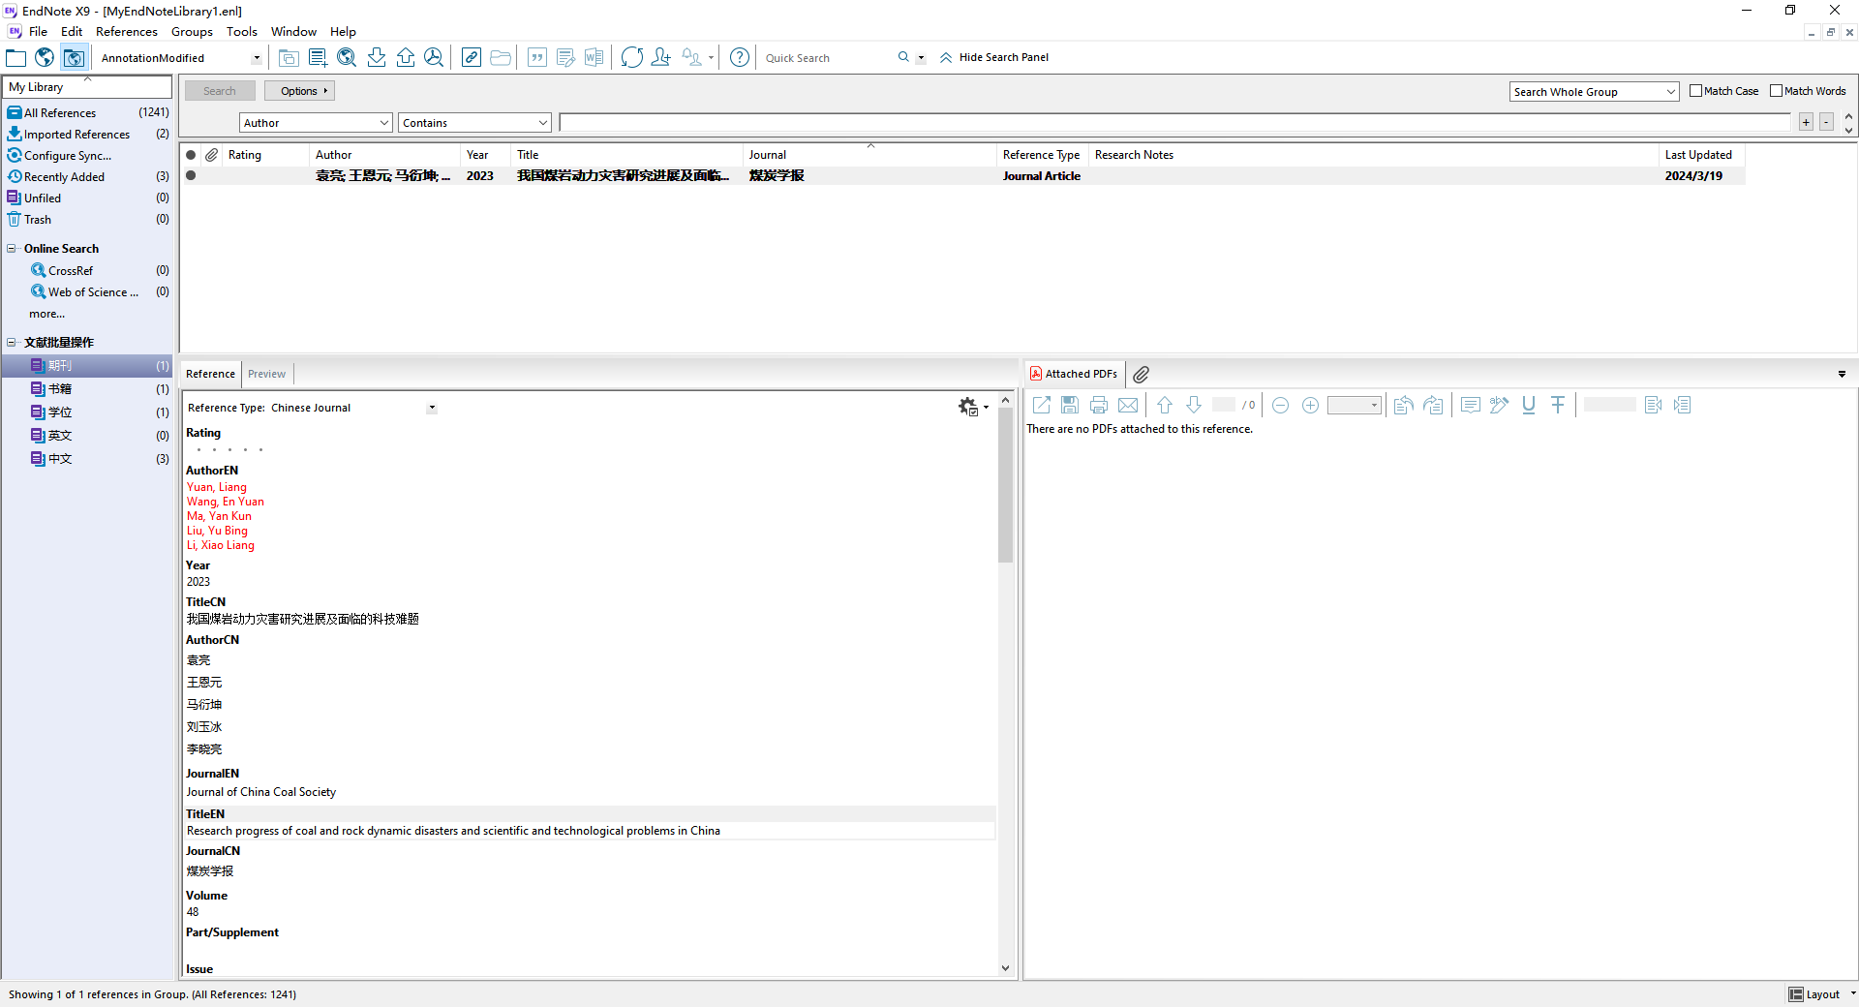Click the search term input field
The height and width of the screenshot is (1007, 1859).
tap(1175, 122)
